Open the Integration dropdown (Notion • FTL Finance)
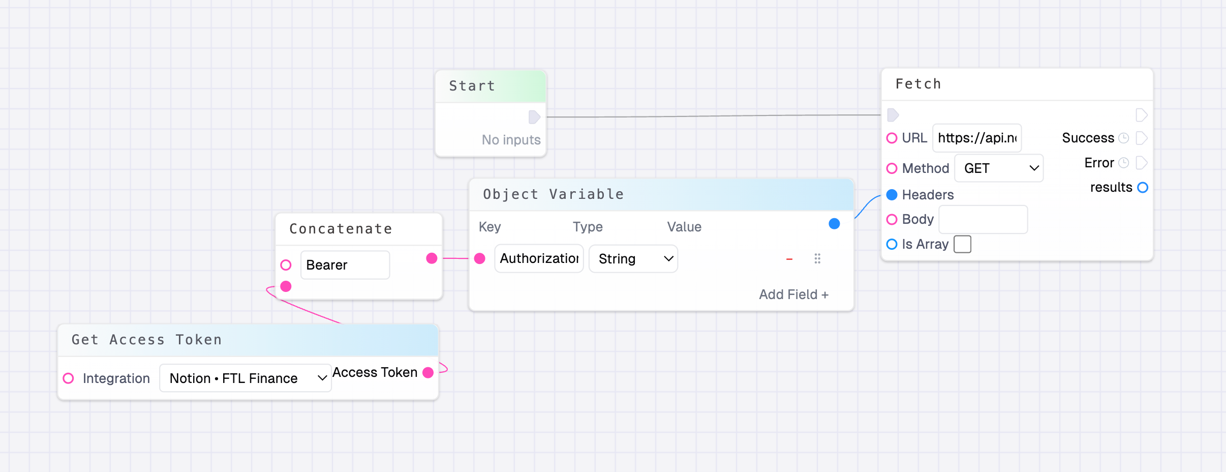The width and height of the screenshot is (1226, 472). [246, 378]
